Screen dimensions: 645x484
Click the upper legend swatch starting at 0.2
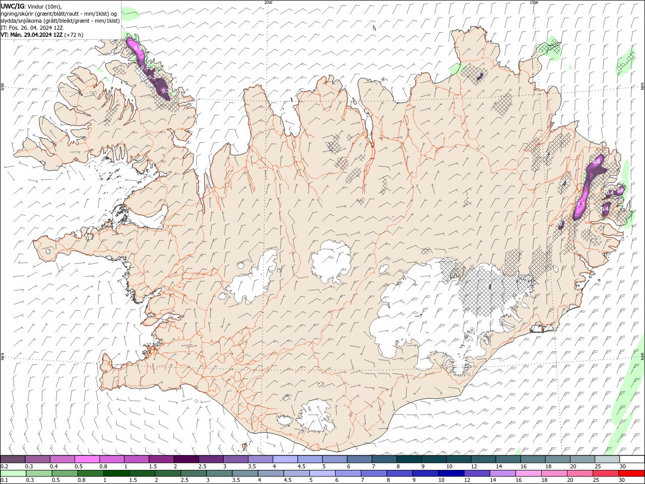click(13, 459)
